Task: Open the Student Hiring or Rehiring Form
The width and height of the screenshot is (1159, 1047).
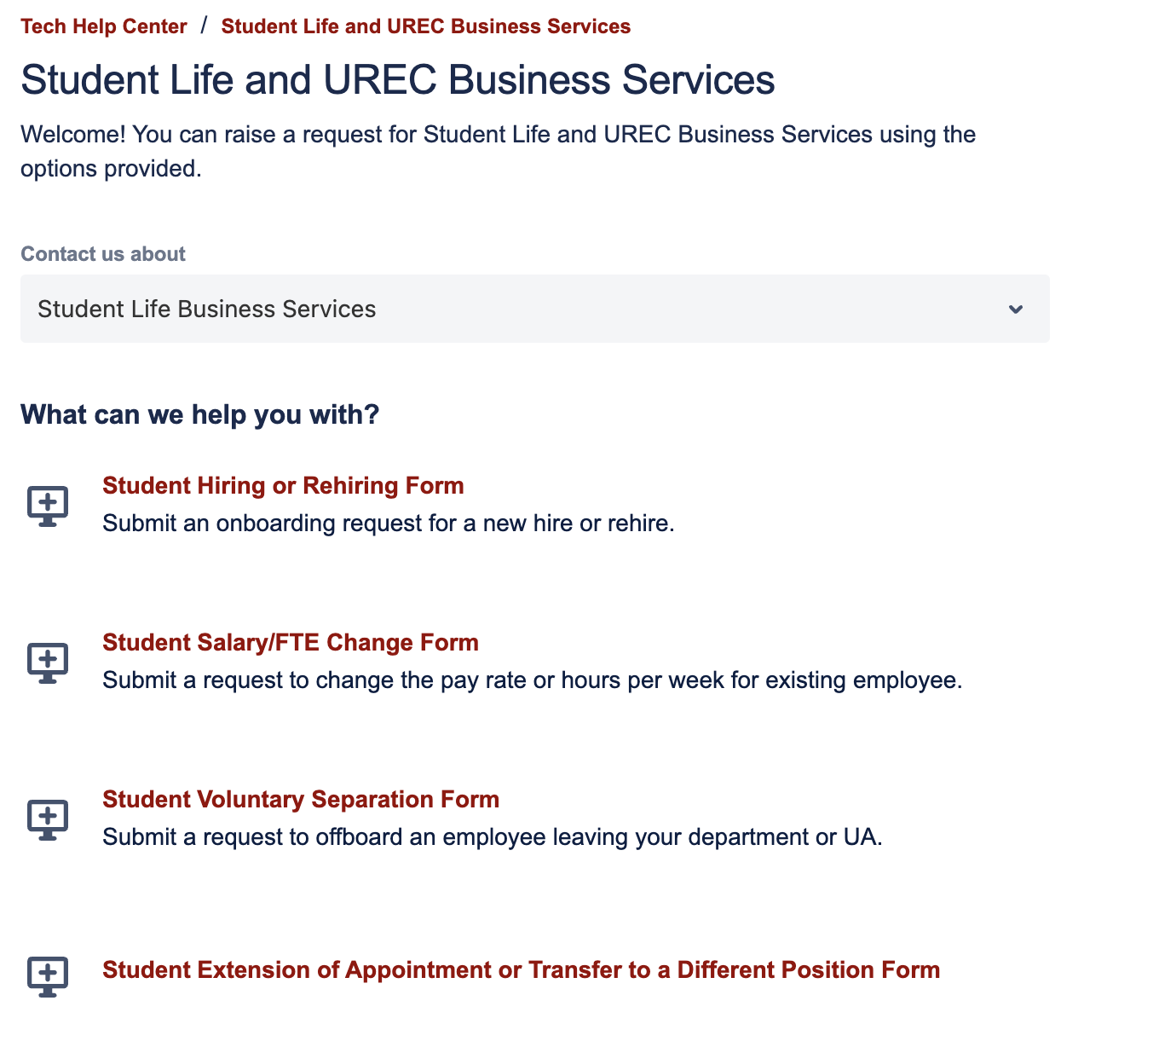Action: click(283, 485)
